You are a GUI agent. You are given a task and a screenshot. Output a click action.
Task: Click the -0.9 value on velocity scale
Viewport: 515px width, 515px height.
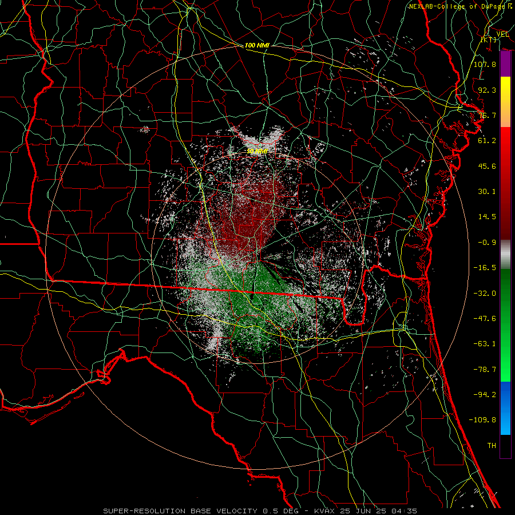point(487,243)
